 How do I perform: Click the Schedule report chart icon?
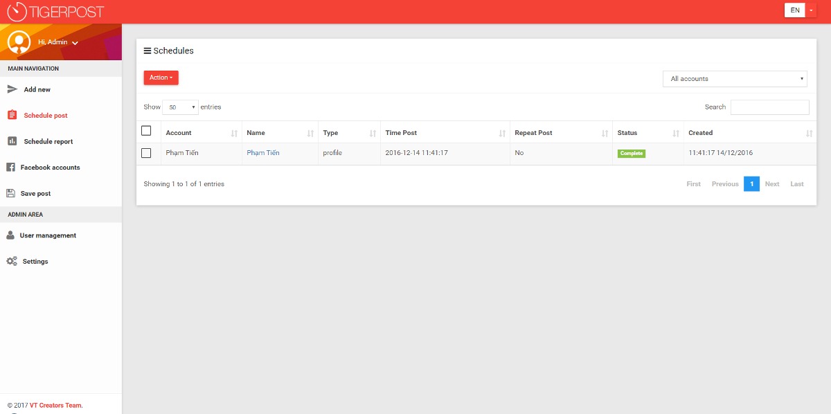pos(12,141)
